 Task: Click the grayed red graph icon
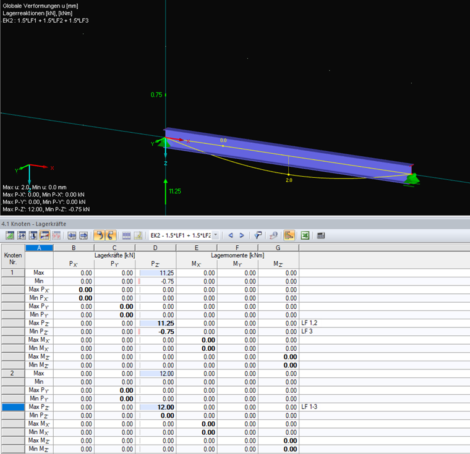pos(56,235)
